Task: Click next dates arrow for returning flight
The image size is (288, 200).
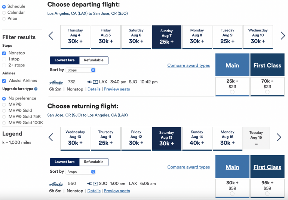Action: click(279, 138)
